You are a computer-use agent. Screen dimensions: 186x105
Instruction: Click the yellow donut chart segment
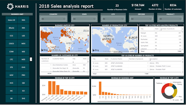coord(175,93)
